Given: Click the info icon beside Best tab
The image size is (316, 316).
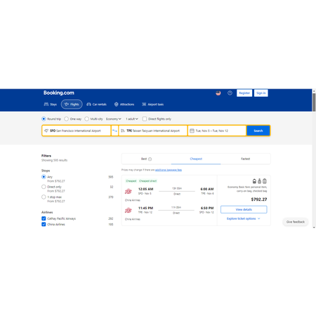Looking at the screenshot, I should pos(150,159).
